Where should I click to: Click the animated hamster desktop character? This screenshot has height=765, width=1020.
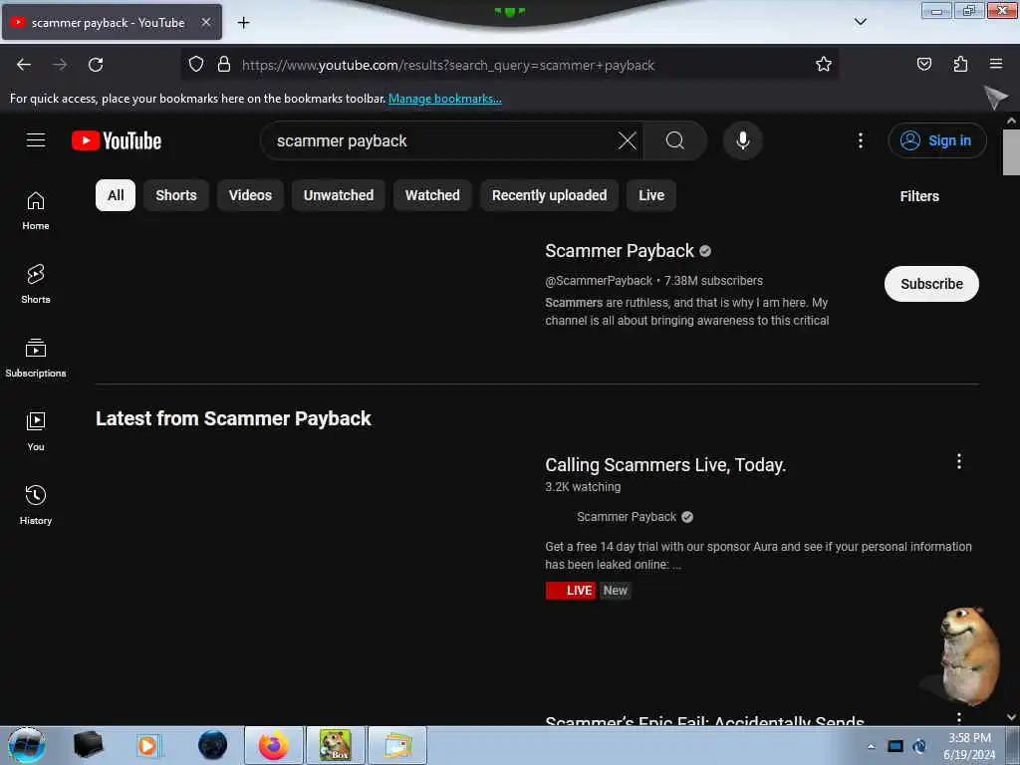969,654
